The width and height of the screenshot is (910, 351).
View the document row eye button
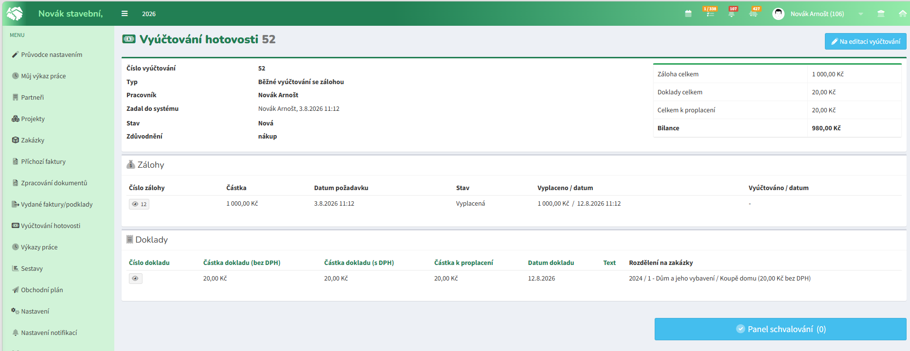pyautogui.click(x=135, y=279)
